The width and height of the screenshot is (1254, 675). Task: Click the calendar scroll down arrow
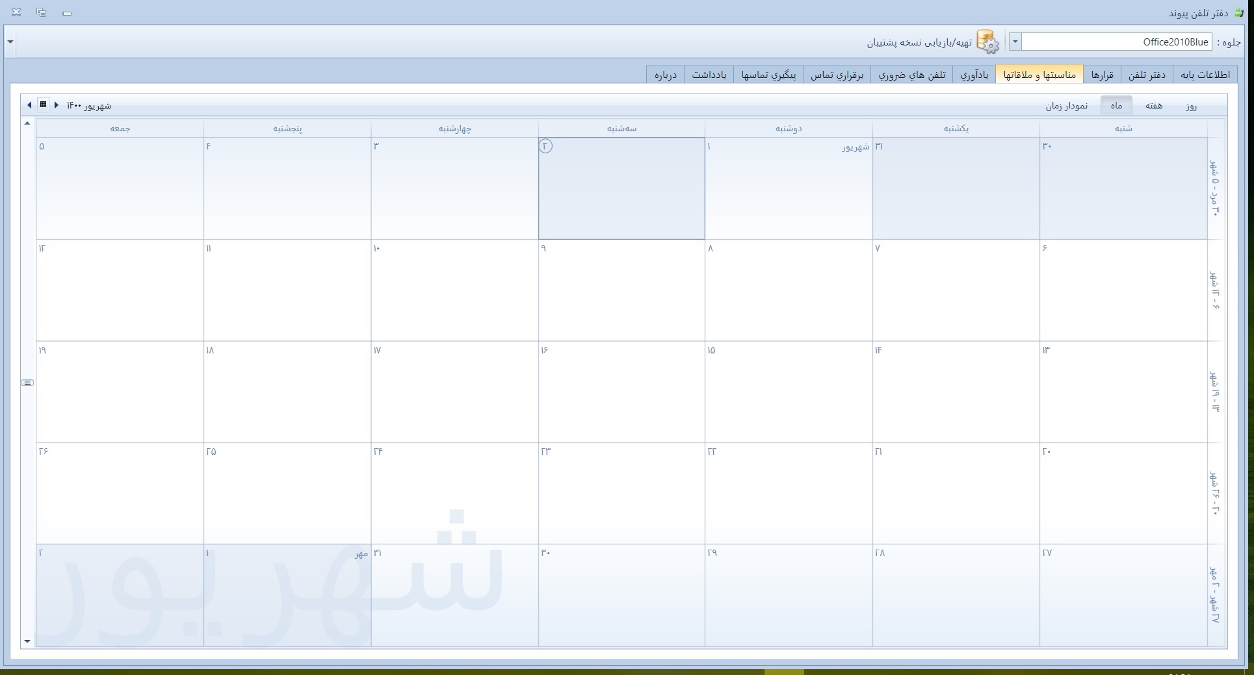coord(27,641)
